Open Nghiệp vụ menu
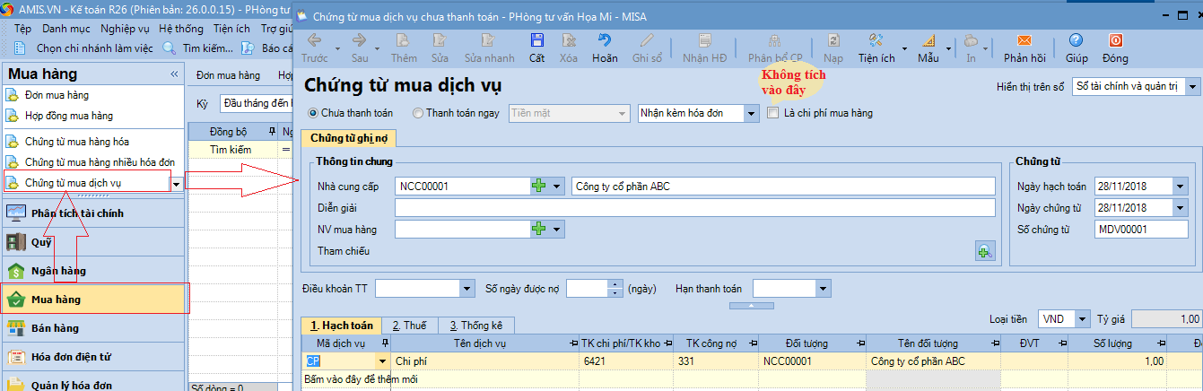This screenshot has width=1203, height=391. tap(125, 29)
